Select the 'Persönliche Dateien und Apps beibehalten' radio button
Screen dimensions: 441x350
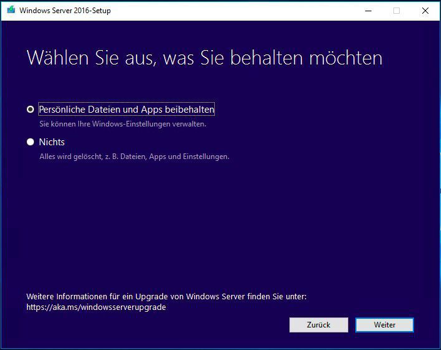point(30,110)
